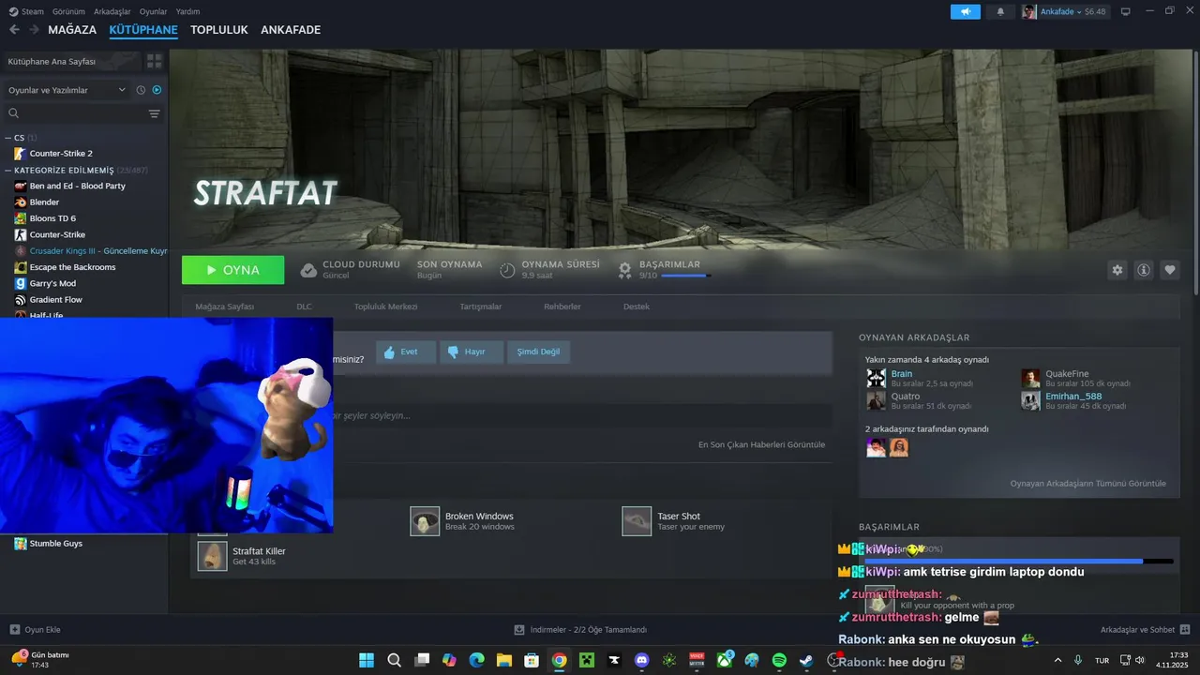Collapse the CS category
1200x675 pixels.
click(8, 138)
